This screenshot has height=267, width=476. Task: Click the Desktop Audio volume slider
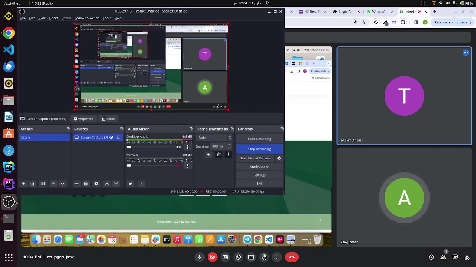pos(152,147)
